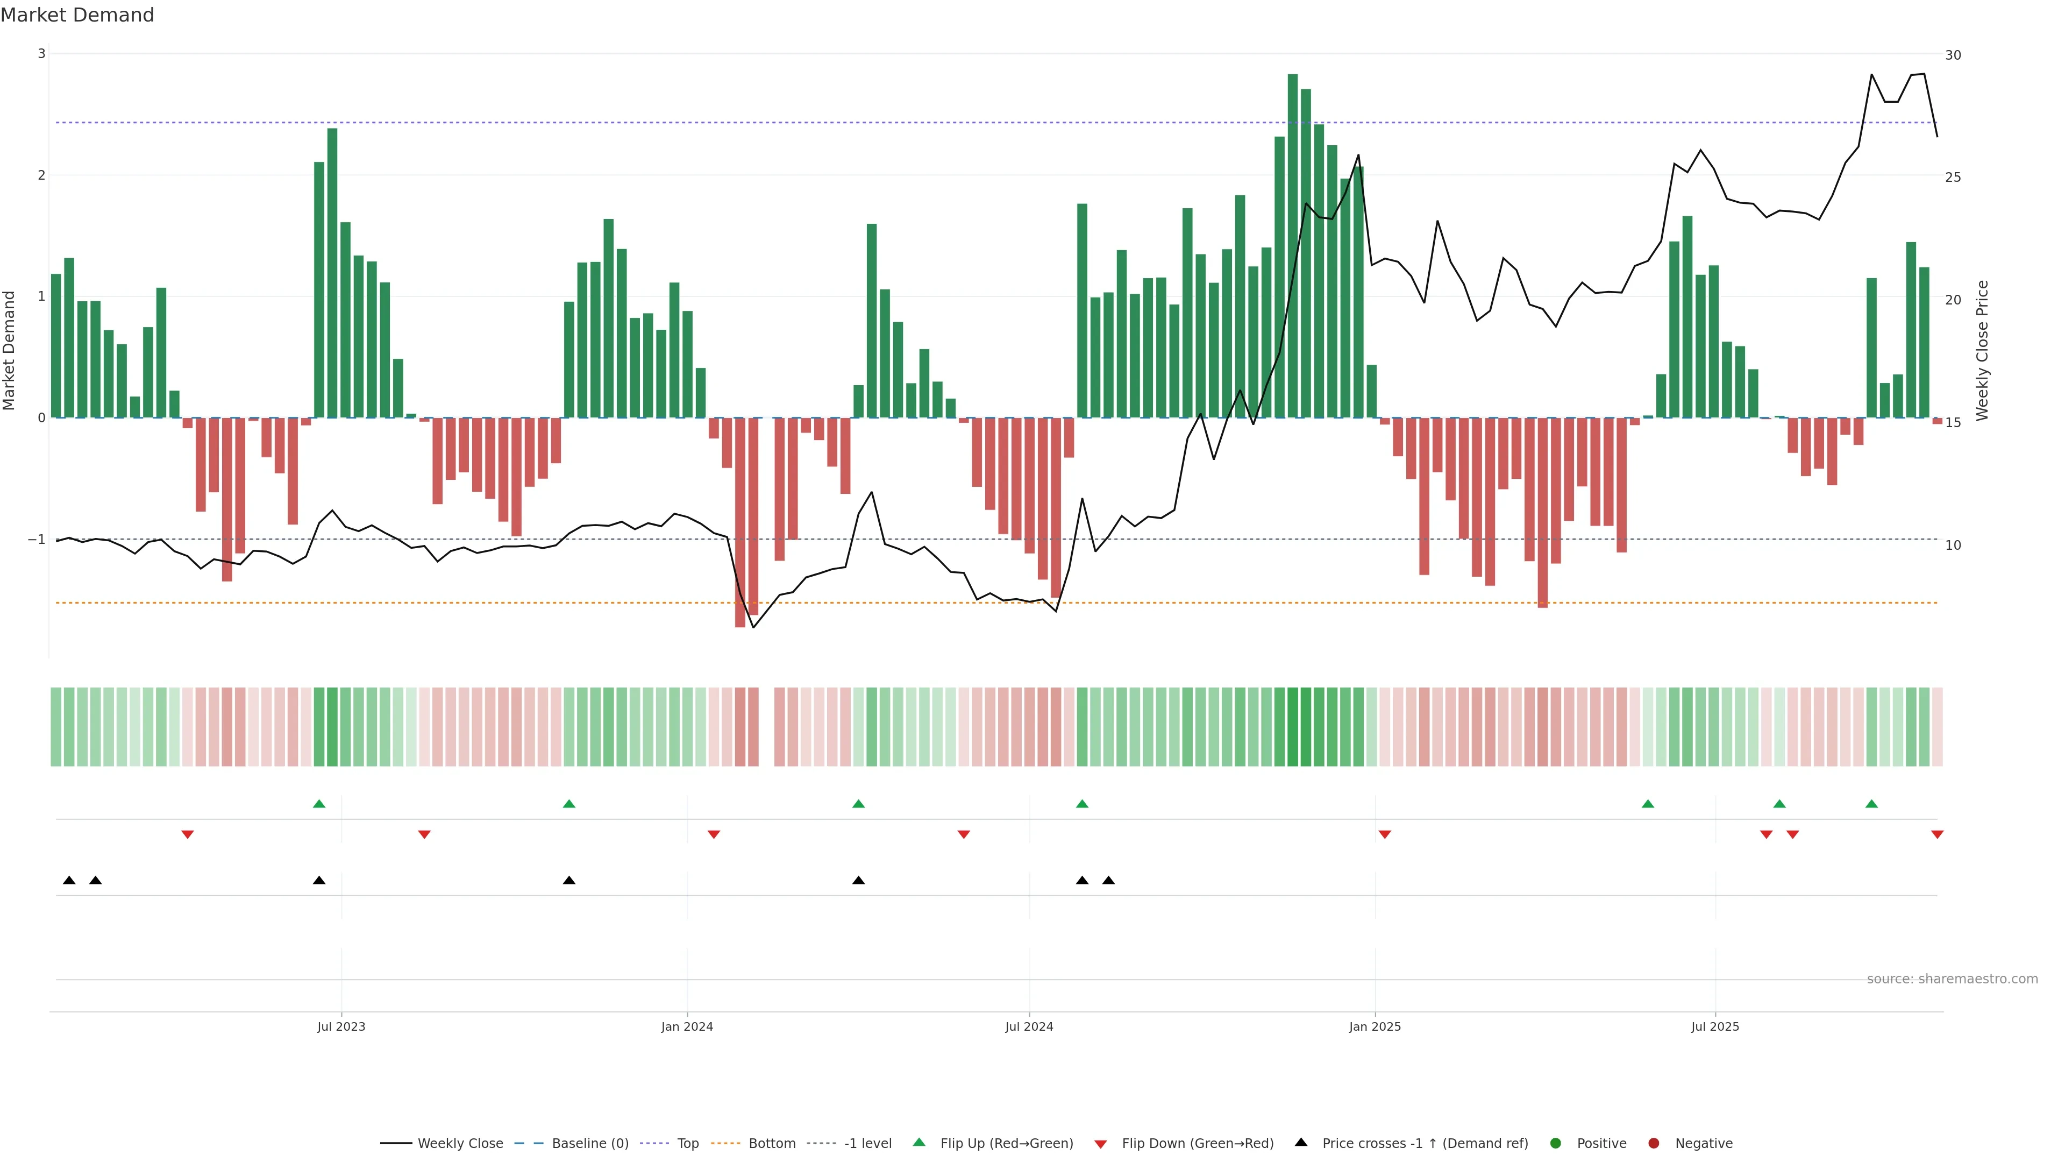
Task: Click the black Price crosses -1 legend triangle
Action: (x=1301, y=1142)
